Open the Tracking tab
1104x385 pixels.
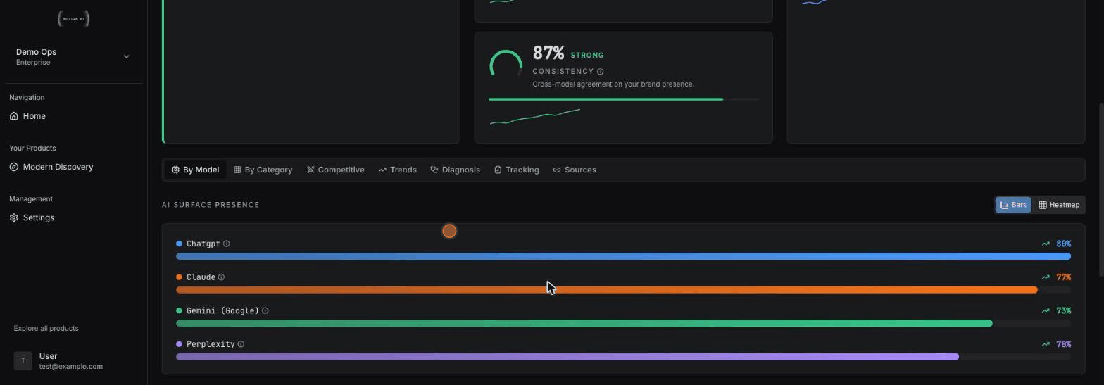(516, 170)
